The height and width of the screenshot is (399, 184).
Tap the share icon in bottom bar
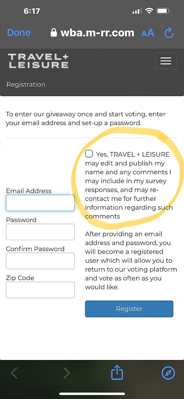click(x=117, y=373)
